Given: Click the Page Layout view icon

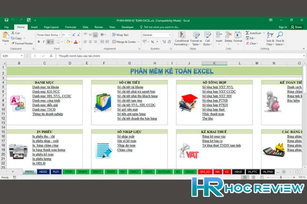Looking at the screenshot, I should click(253, 177).
